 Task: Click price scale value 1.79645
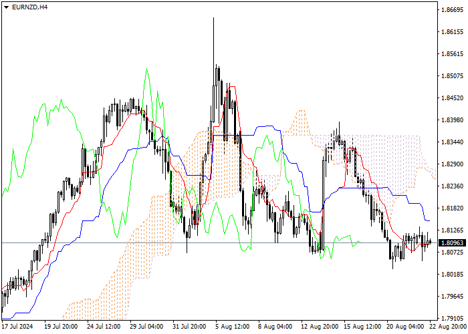tap(452, 297)
